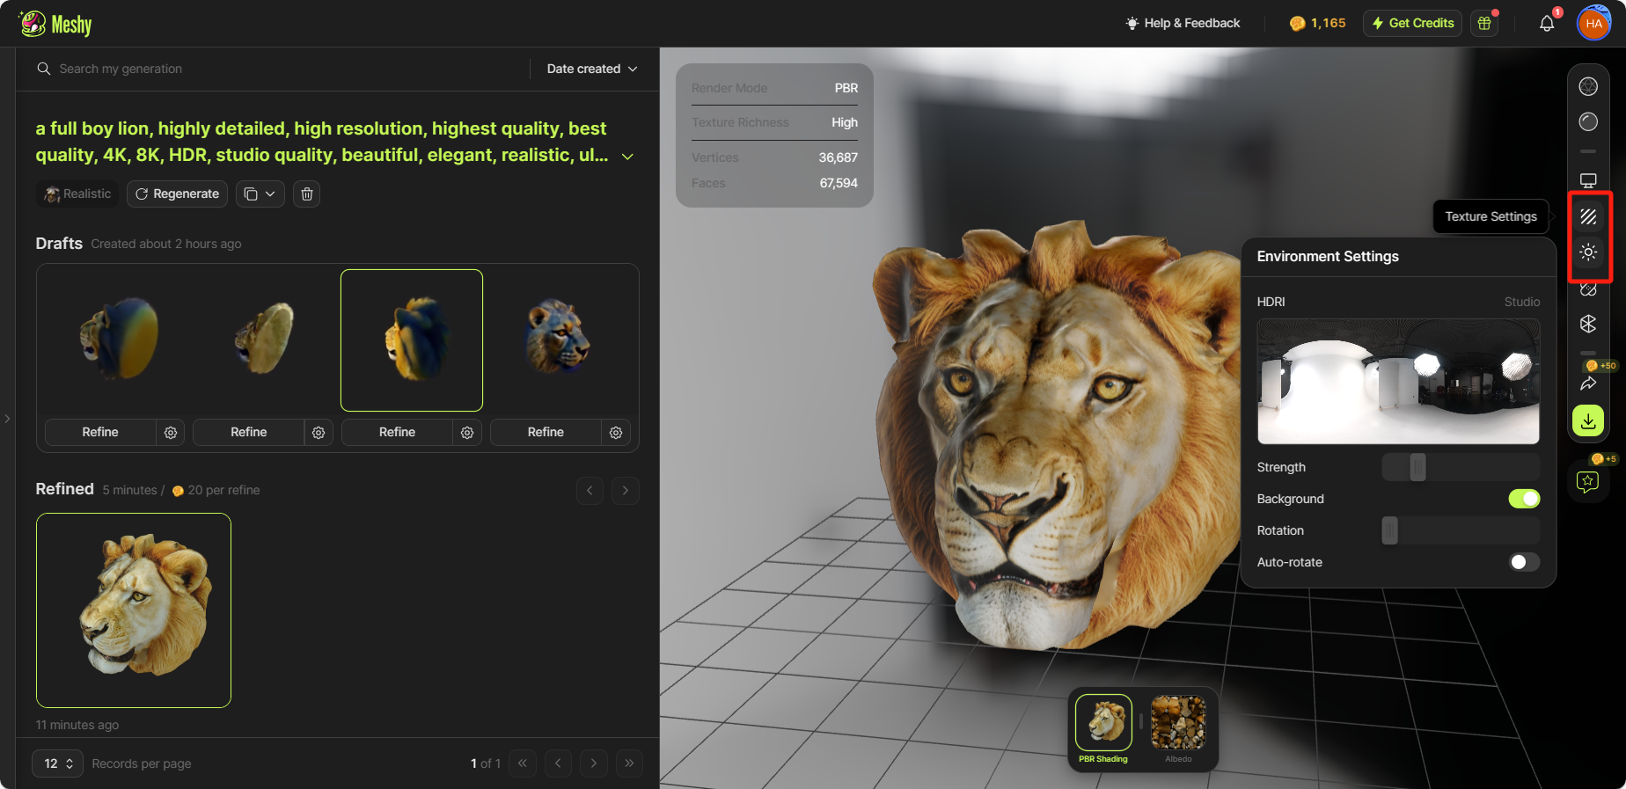
Task: Open Texture Settings icon
Action: (x=1588, y=216)
